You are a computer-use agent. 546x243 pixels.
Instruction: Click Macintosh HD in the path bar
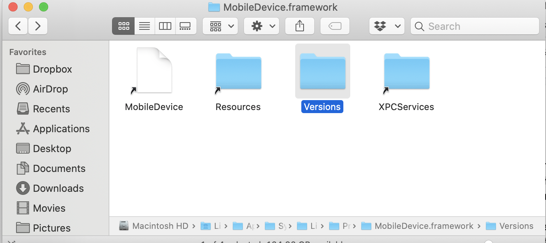pos(154,226)
